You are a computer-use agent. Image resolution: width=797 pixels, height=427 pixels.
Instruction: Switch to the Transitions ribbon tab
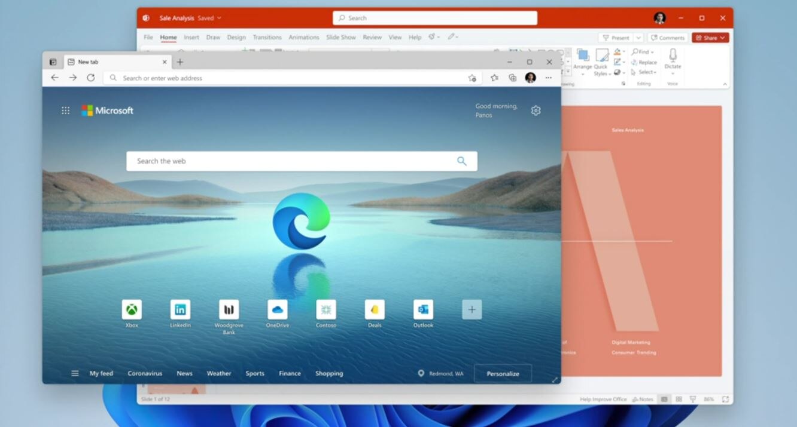[267, 36]
